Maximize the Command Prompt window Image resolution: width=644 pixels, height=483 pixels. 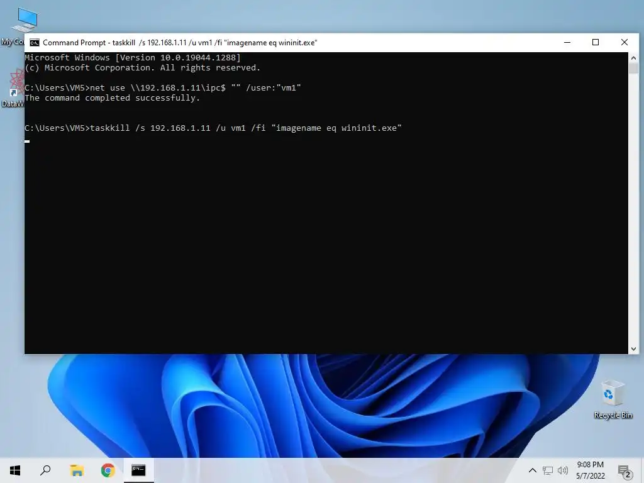click(596, 42)
